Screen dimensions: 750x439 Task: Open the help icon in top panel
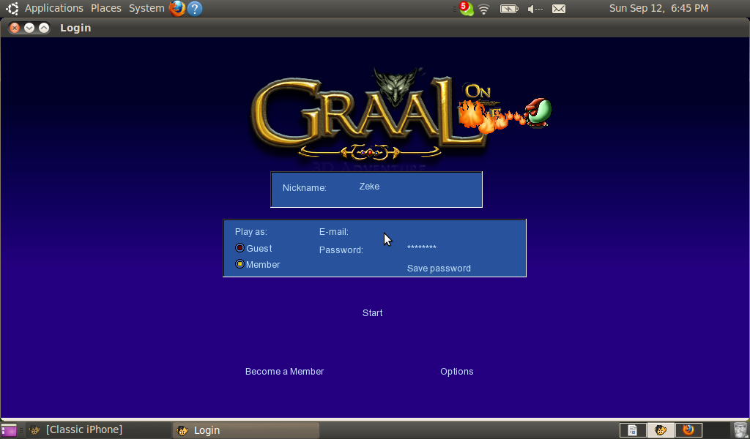195,9
